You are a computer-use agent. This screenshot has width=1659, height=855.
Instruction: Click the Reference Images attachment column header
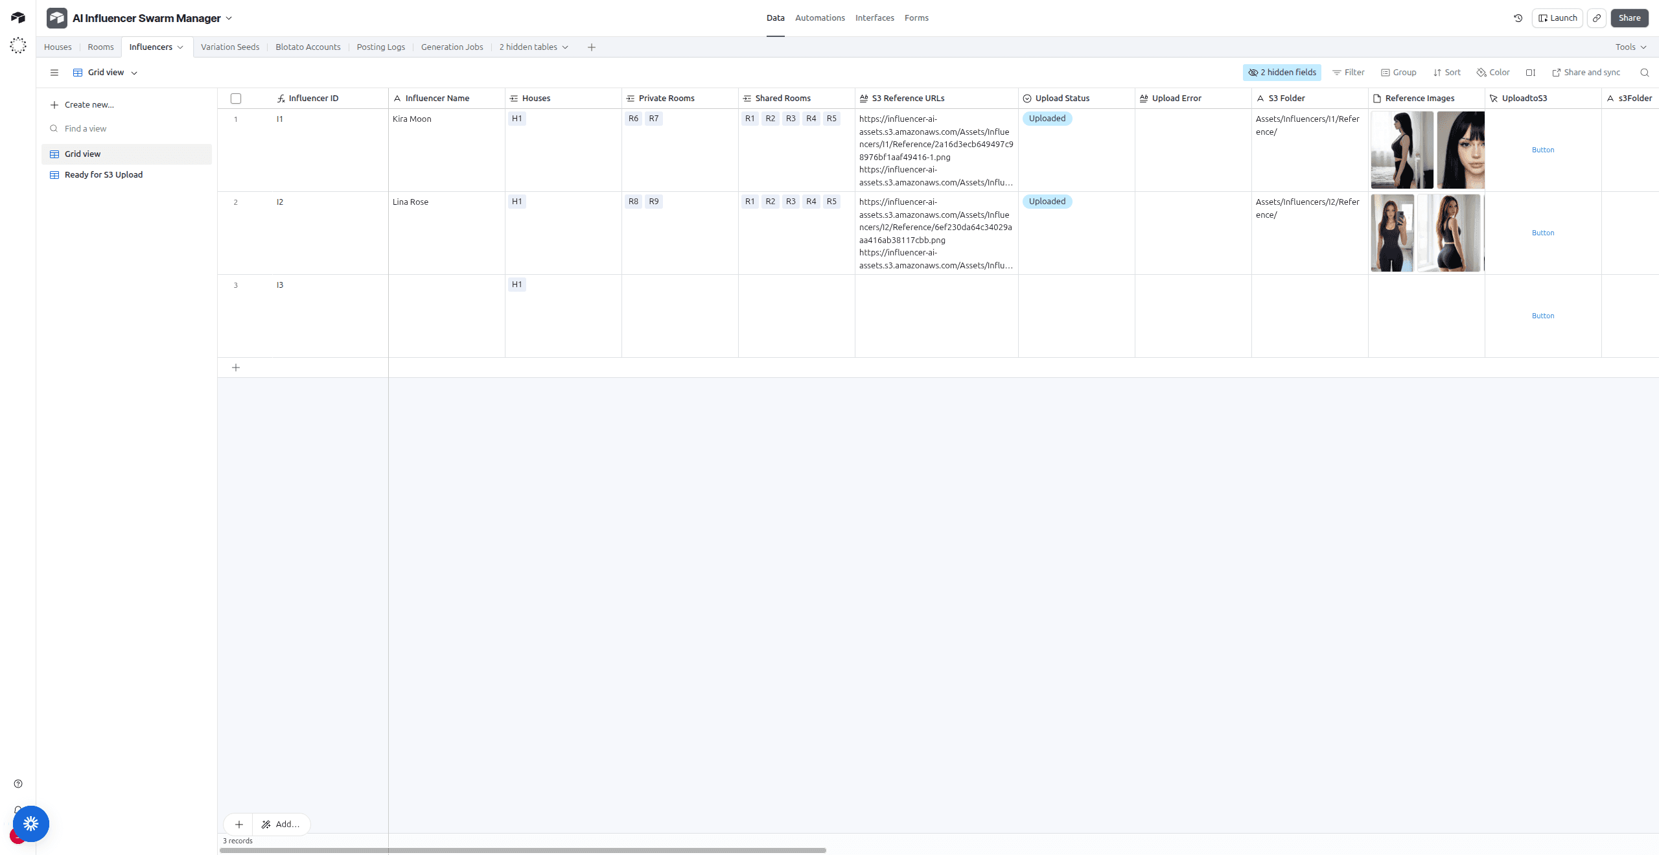coord(1426,99)
